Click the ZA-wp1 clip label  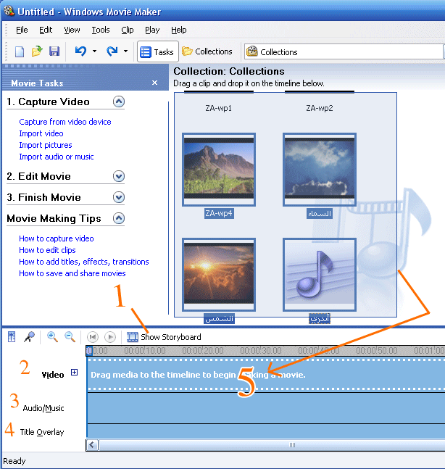click(x=219, y=108)
